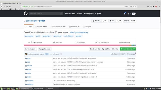Open the Linux Mint Menu button
Image resolution: width=161 pixels, height=90 pixels.
3,88
